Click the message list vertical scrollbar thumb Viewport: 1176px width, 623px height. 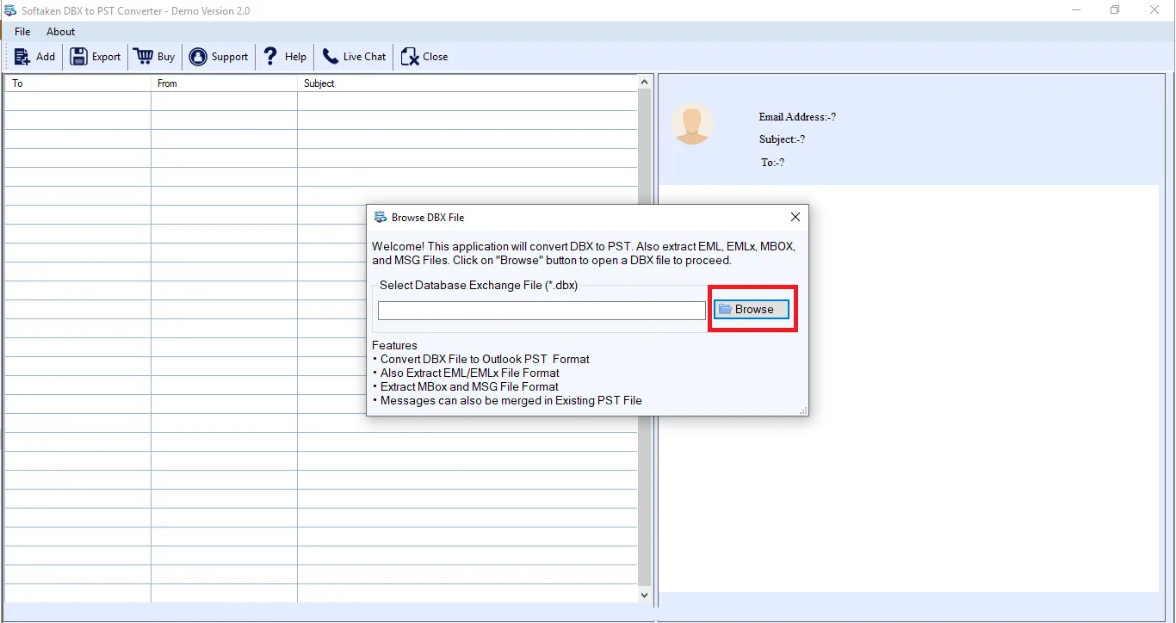[645, 336]
